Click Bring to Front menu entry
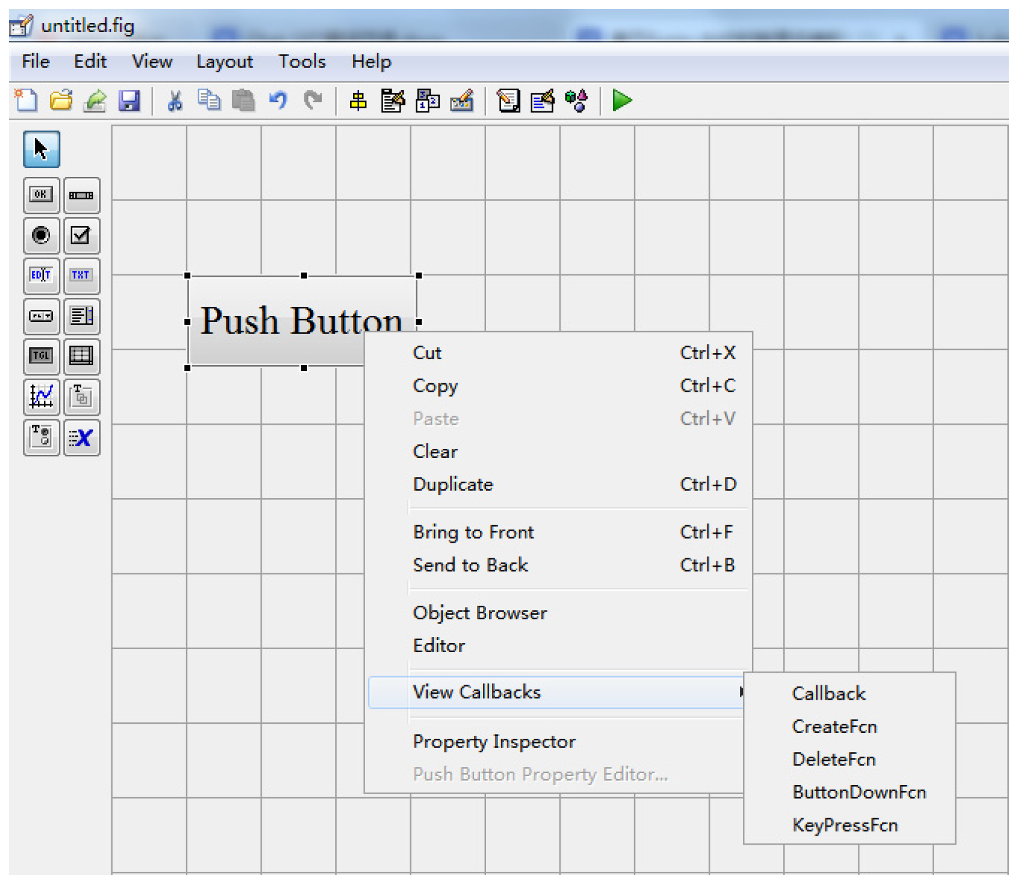The image size is (1016, 882). point(473,532)
